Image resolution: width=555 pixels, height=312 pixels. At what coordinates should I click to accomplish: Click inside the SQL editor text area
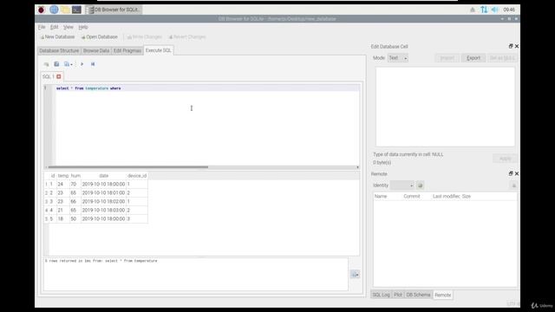(x=207, y=124)
